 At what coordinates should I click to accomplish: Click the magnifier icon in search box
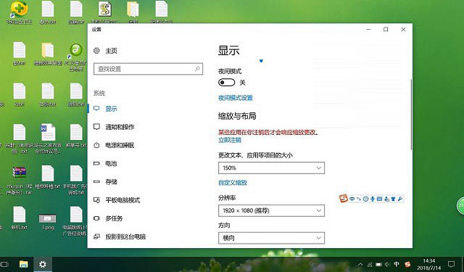[197, 69]
